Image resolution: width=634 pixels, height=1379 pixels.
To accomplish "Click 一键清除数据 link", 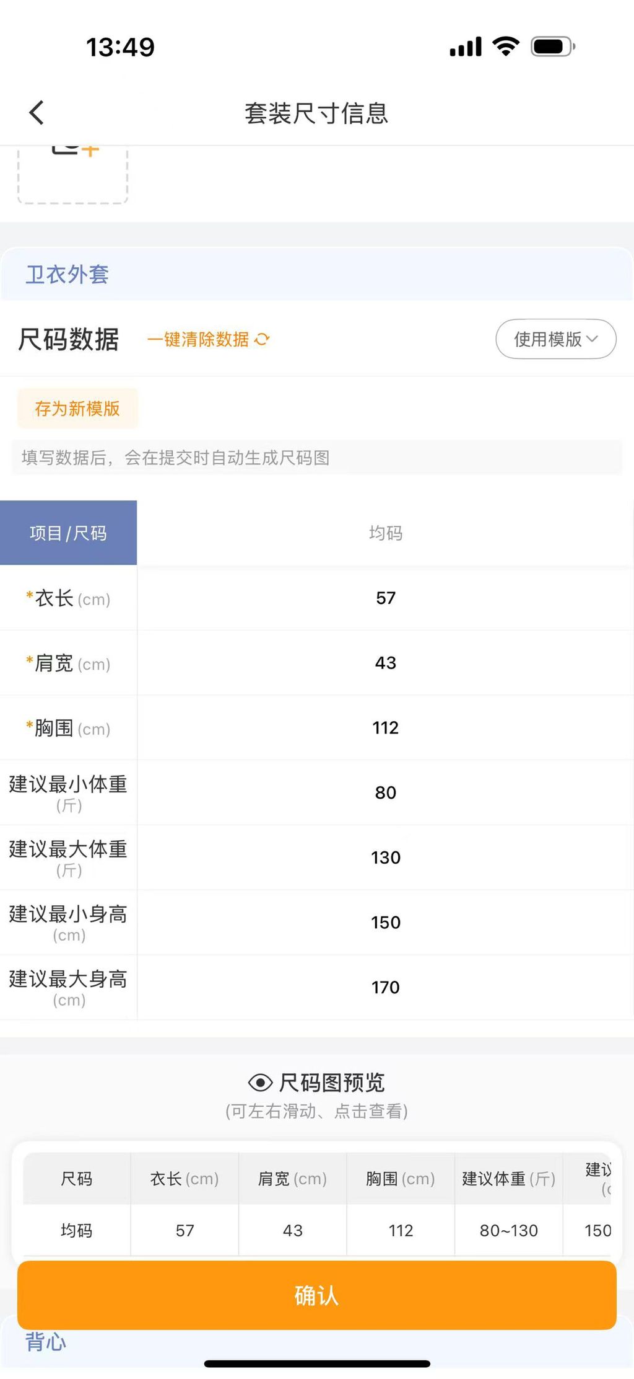I will click(198, 339).
